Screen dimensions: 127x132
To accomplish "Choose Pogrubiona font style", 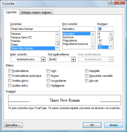I will 77,40.
